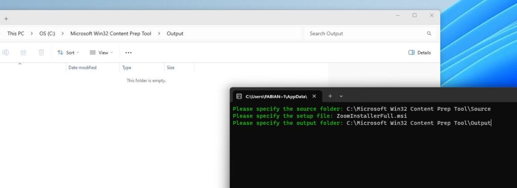Screen dimensions: 517x188
Task: Click the Share icon in Explorer toolbar
Action: [23, 52]
